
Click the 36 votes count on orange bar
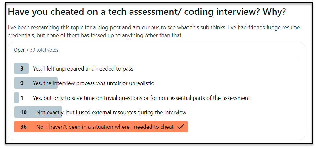pyautogui.click(x=24, y=127)
